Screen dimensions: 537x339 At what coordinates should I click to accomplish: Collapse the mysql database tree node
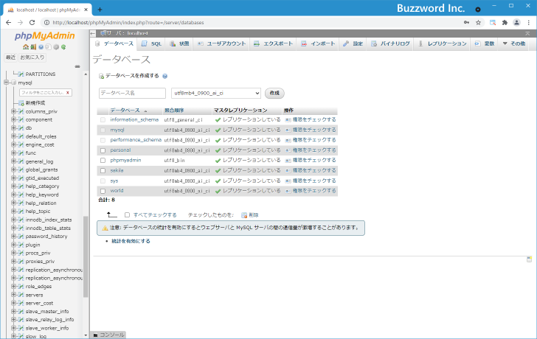6,83
